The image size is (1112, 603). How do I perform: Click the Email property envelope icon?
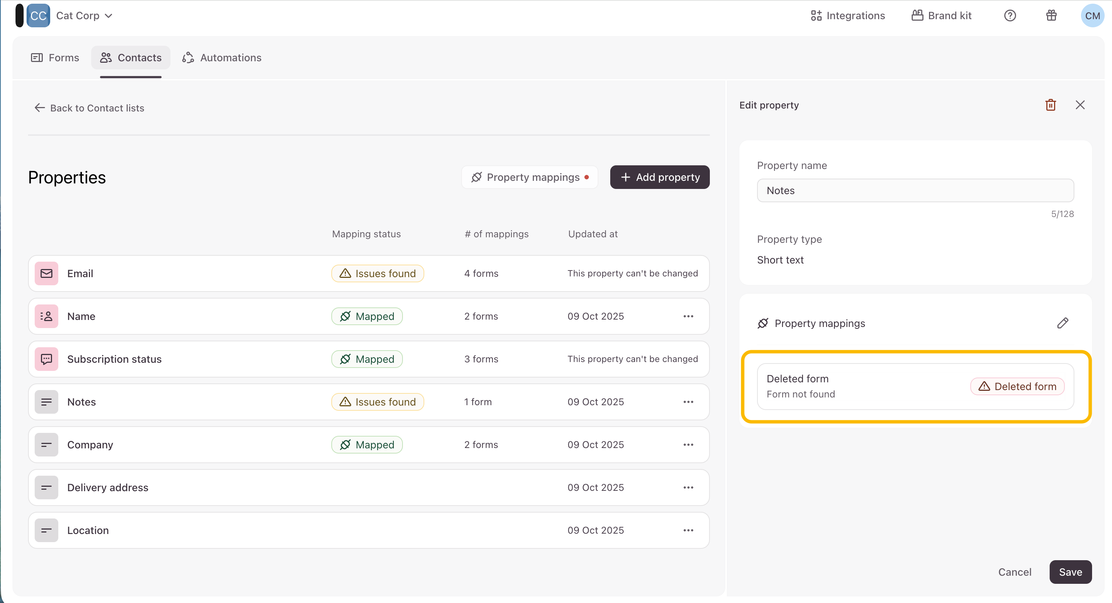click(x=46, y=273)
